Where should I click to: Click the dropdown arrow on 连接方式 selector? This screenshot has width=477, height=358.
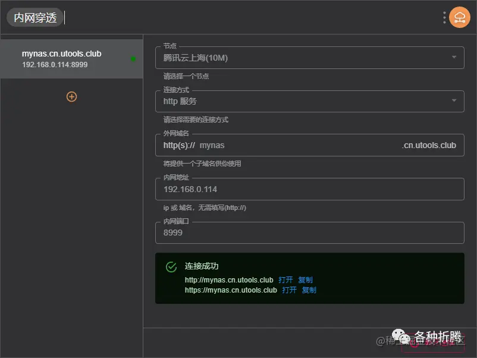[455, 101]
